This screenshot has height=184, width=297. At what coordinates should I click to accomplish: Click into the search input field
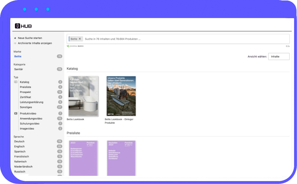coord(184,39)
